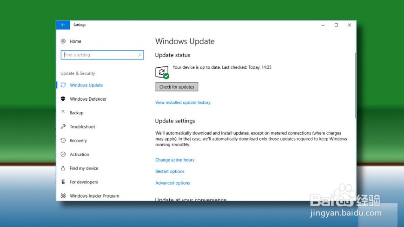Minimize the Settings window
Viewport: 404px width, 227px height.
point(323,25)
